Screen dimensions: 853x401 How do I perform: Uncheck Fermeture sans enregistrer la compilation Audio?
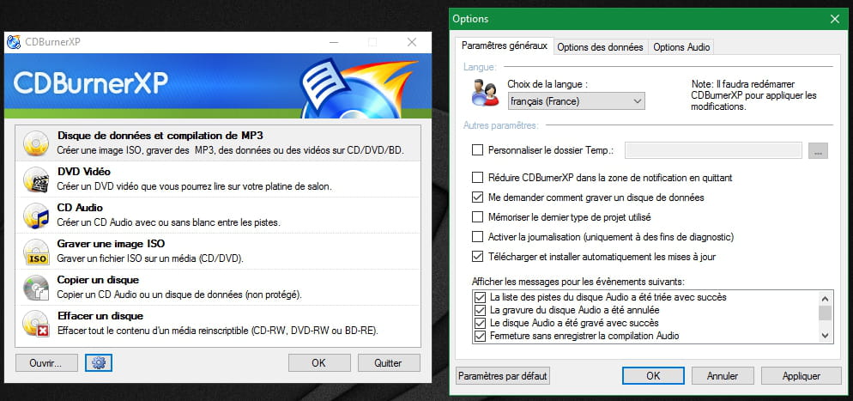[x=480, y=336]
